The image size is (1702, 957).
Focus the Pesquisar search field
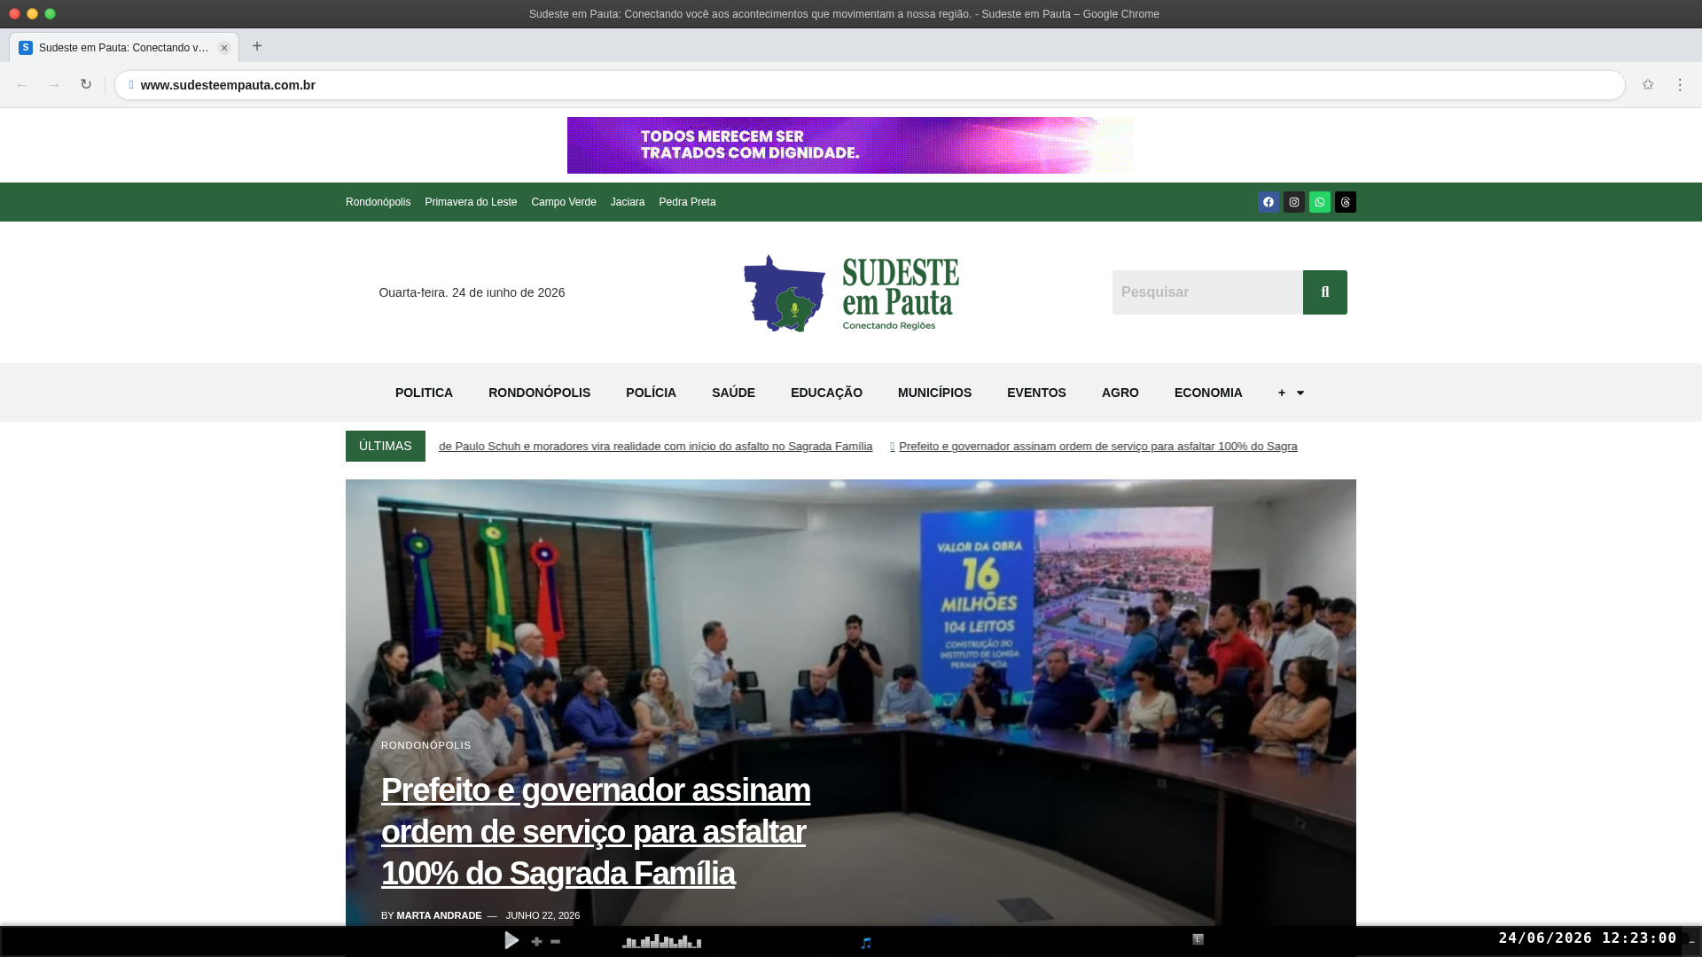click(x=1207, y=292)
